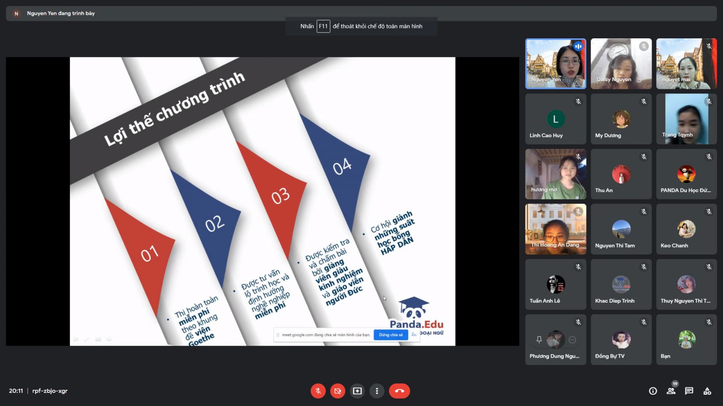Select Nguyen Yen's video tile
Image resolution: width=723 pixels, height=406 pixels.
tap(555, 64)
